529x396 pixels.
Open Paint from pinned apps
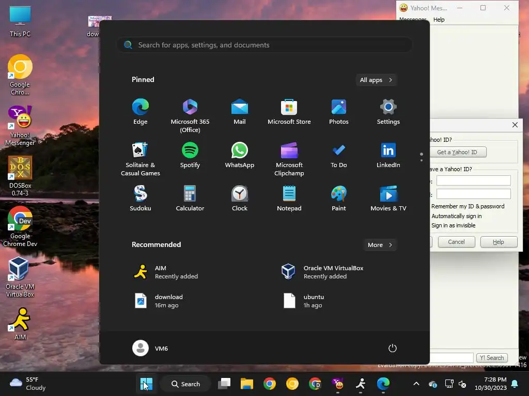pyautogui.click(x=339, y=199)
